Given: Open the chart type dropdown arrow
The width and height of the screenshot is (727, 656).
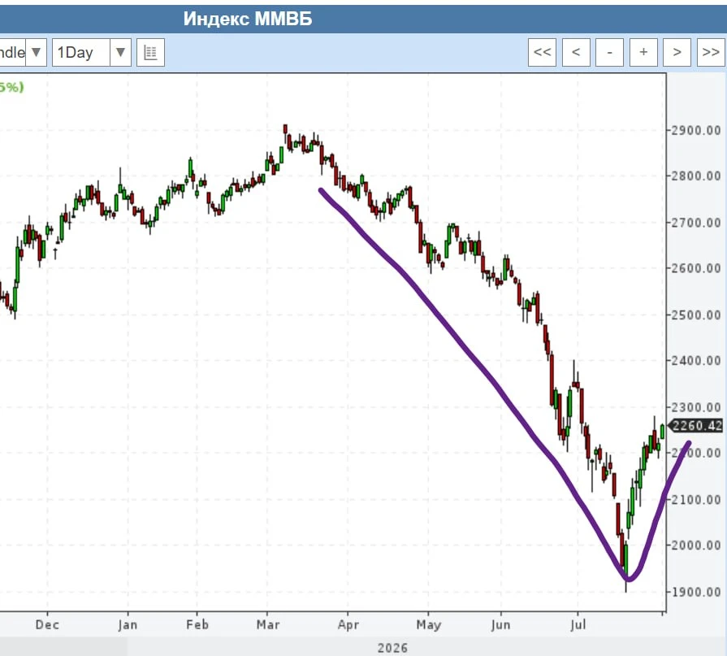Looking at the screenshot, I should tap(36, 52).
